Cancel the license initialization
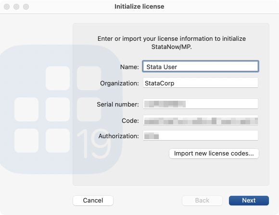Image resolution: width=279 pixels, height=215 pixels. (93, 201)
